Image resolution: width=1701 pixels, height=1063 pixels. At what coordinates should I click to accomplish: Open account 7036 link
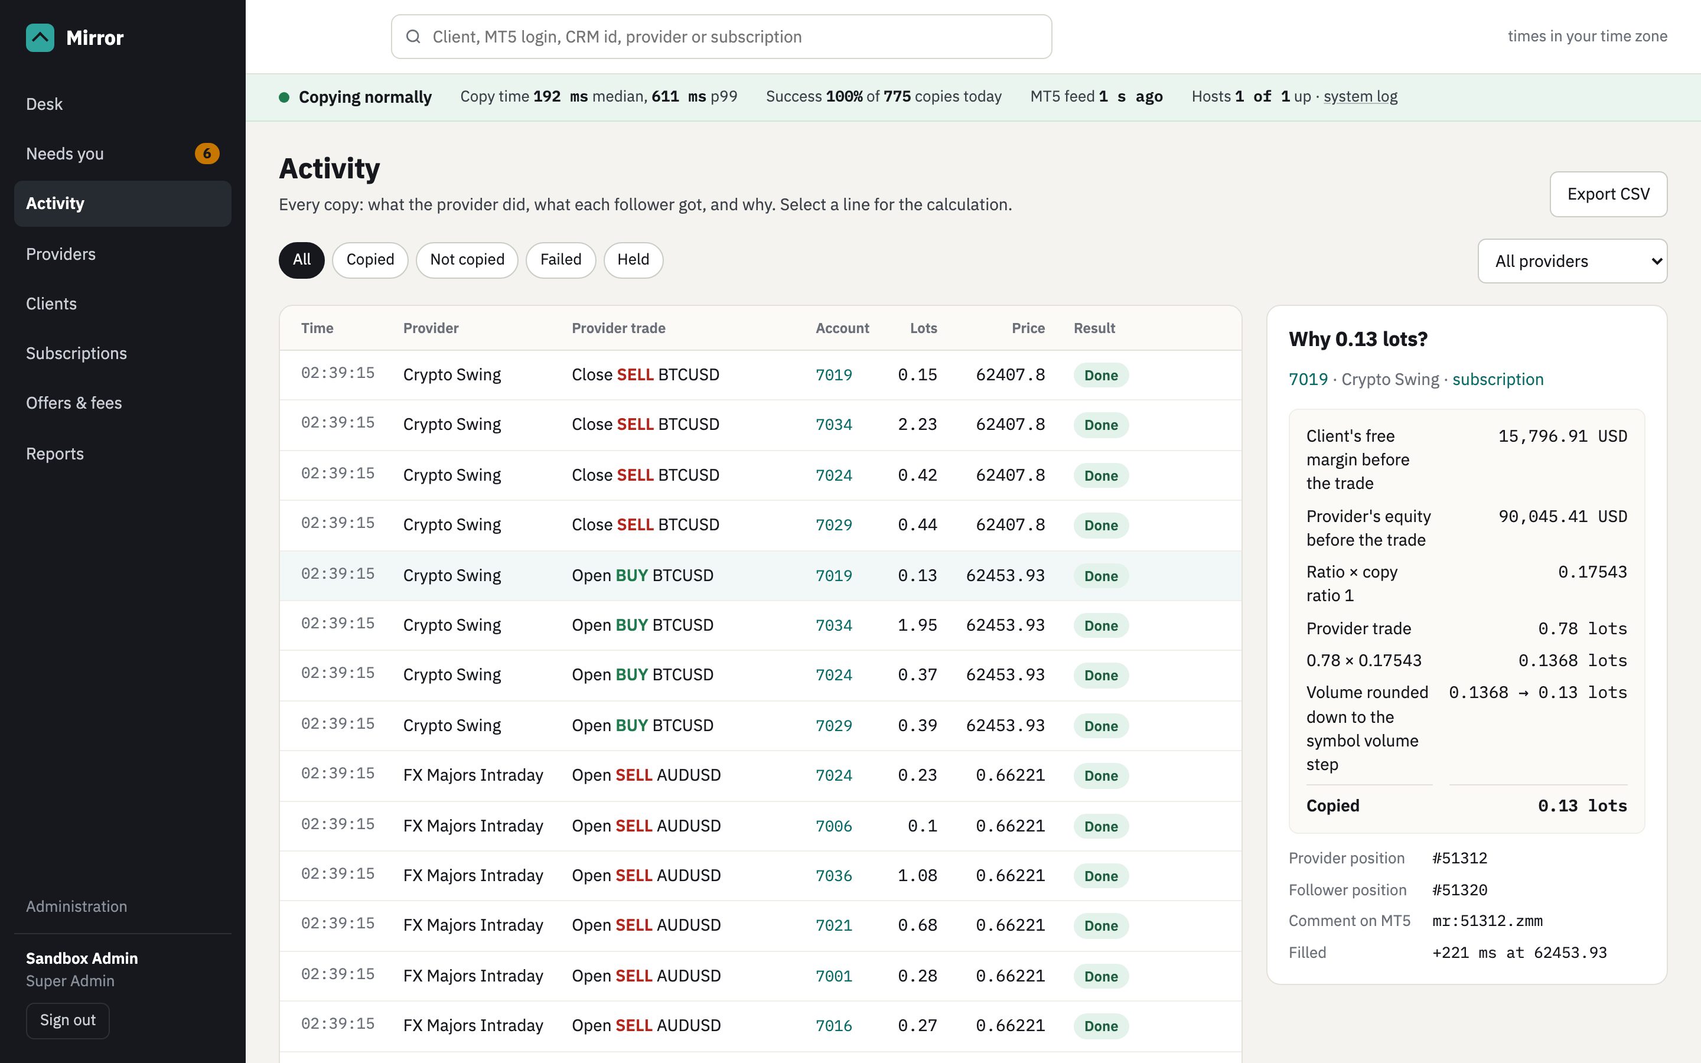click(833, 876)
